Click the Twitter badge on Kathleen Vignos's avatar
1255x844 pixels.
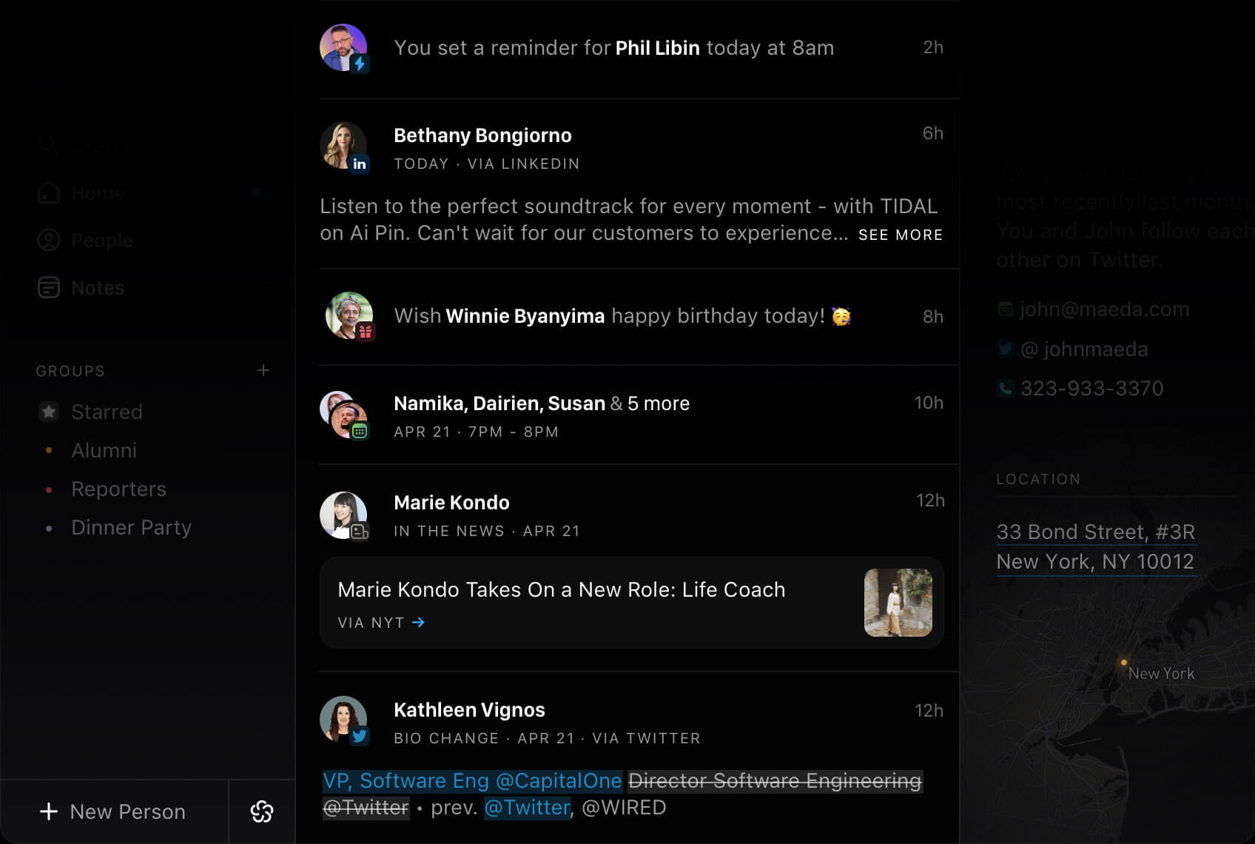(x=362, y=737)
